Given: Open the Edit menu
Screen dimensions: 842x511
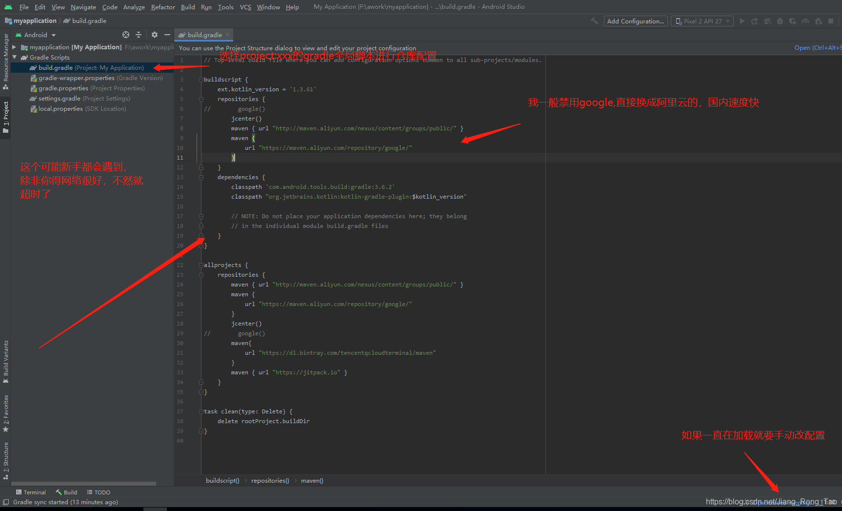Looking at the screenshot, I should 40,7.
